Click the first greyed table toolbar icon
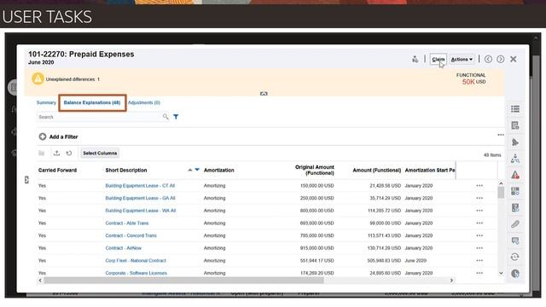 tap(42, 153)
